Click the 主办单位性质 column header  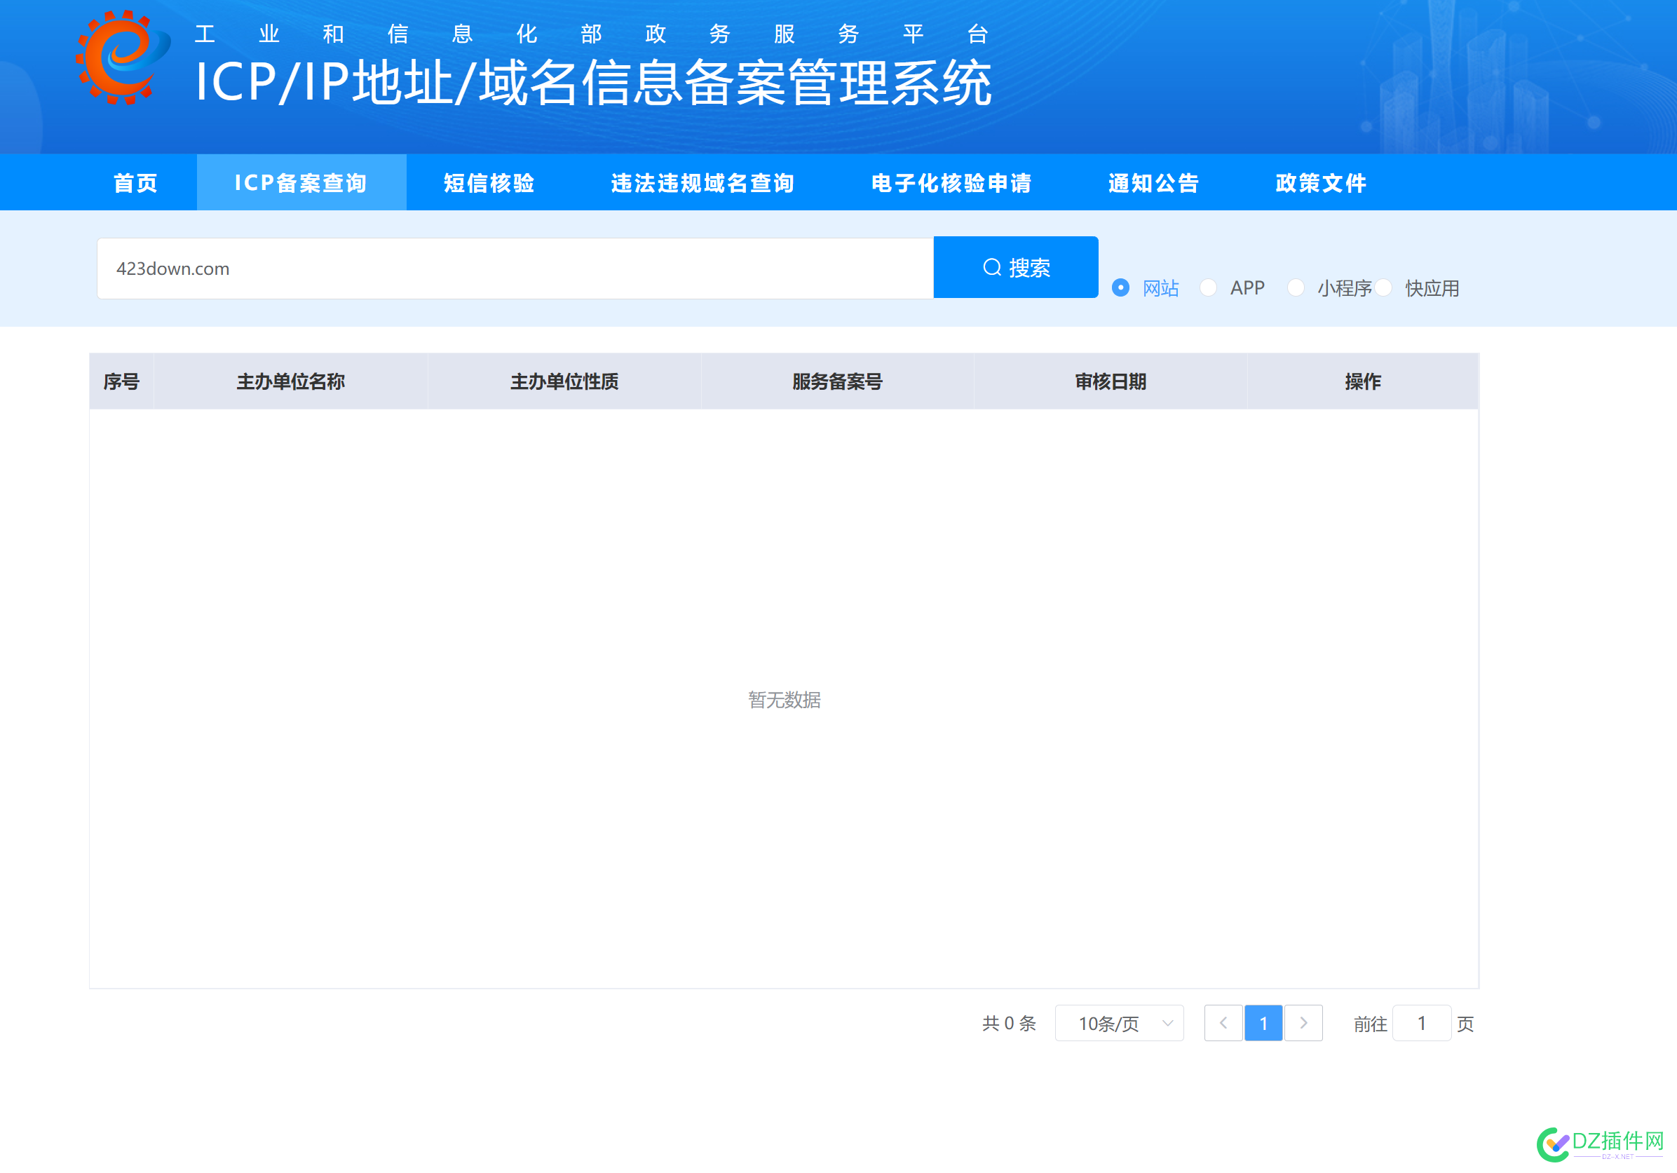[564, 381]
